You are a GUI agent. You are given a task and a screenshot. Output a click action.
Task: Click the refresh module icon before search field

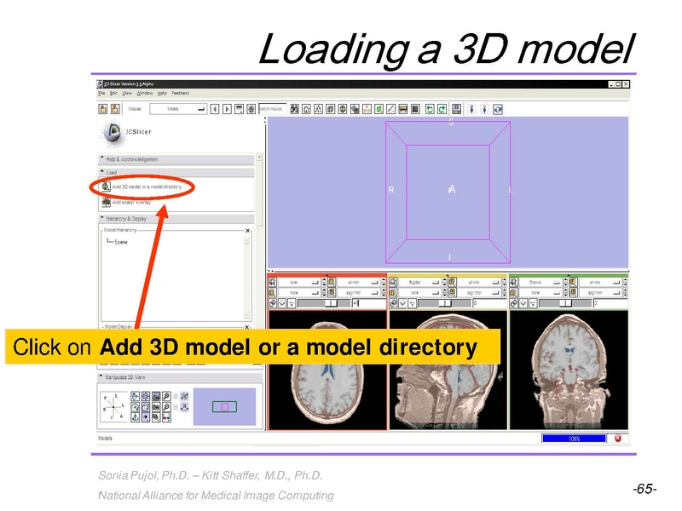251,109
